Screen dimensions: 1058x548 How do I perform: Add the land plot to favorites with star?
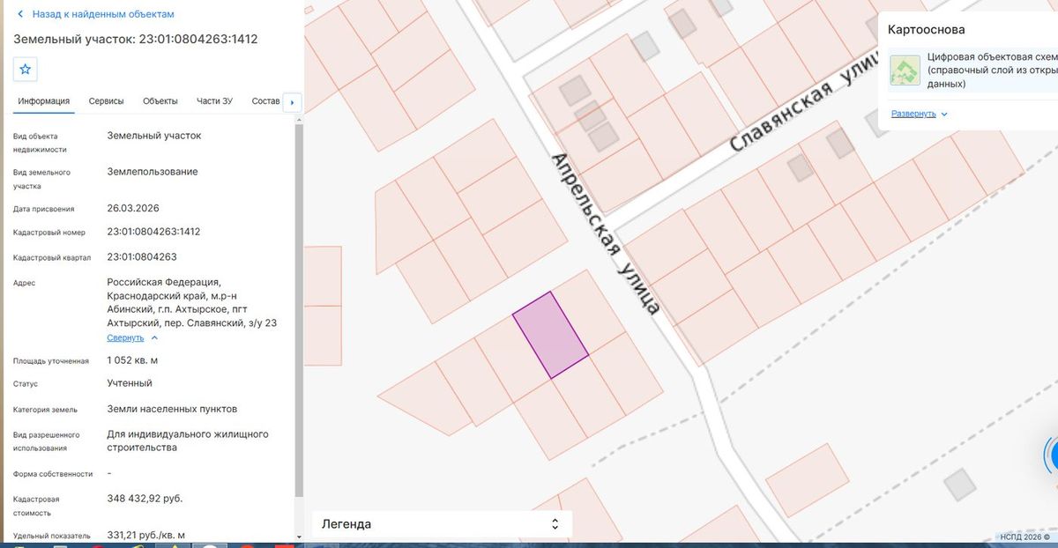25,70
